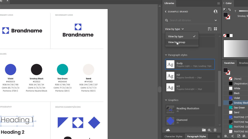Create a new library group folder
Image resolution: width=248 pixels, height=139 pixels.
point(204,130)
